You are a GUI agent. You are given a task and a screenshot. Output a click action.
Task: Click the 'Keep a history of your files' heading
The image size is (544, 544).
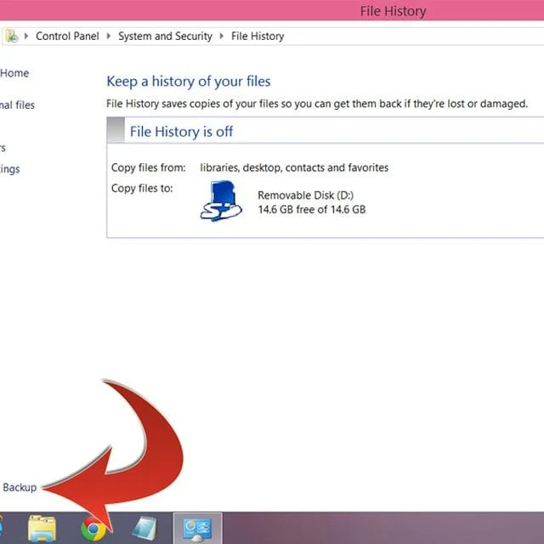[189, 82]
